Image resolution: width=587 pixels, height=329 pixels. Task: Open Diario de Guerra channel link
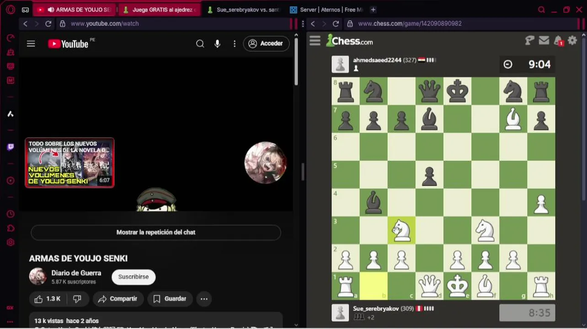(x=76, y=273)
